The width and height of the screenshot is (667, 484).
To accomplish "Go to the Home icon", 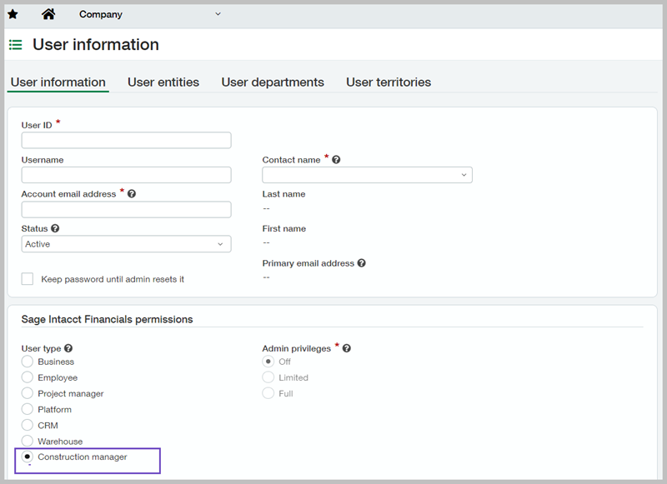I will (x=48, y=14).
